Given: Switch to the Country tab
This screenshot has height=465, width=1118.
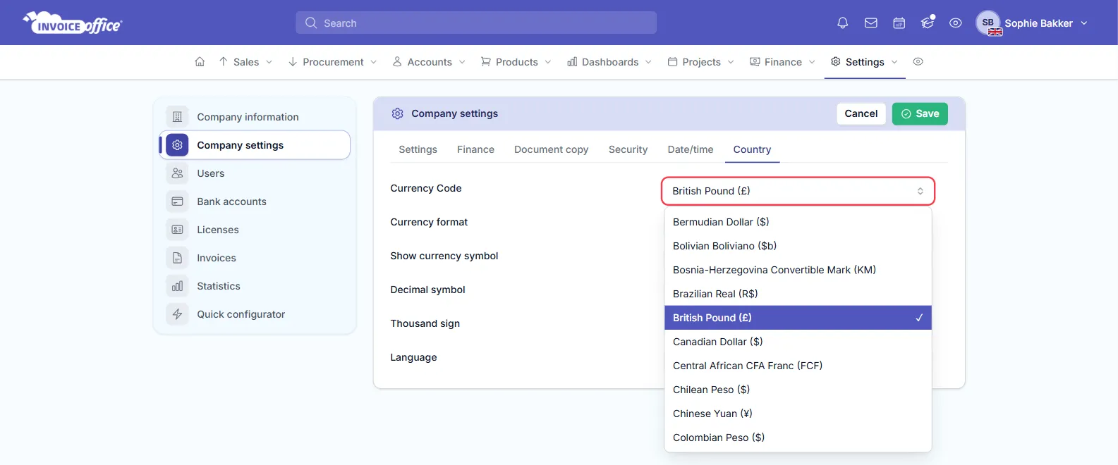Looking at the screenshot, I should coord(752,149).
